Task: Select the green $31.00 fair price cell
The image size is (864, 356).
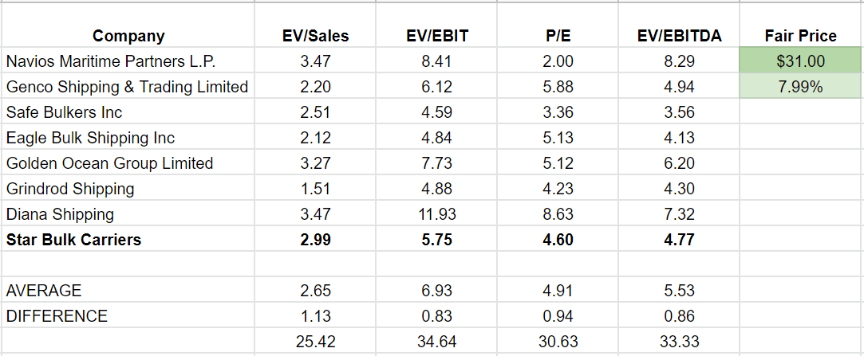Action: tap(800, 61)
